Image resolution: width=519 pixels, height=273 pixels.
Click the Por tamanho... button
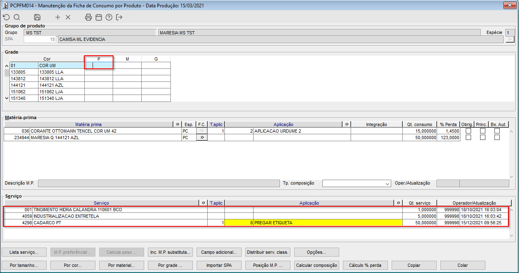[24, 265]
